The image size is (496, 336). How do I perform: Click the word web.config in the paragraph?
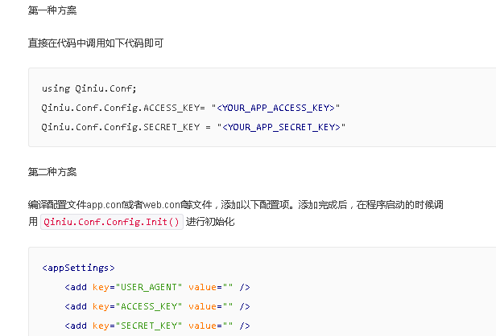163,205
